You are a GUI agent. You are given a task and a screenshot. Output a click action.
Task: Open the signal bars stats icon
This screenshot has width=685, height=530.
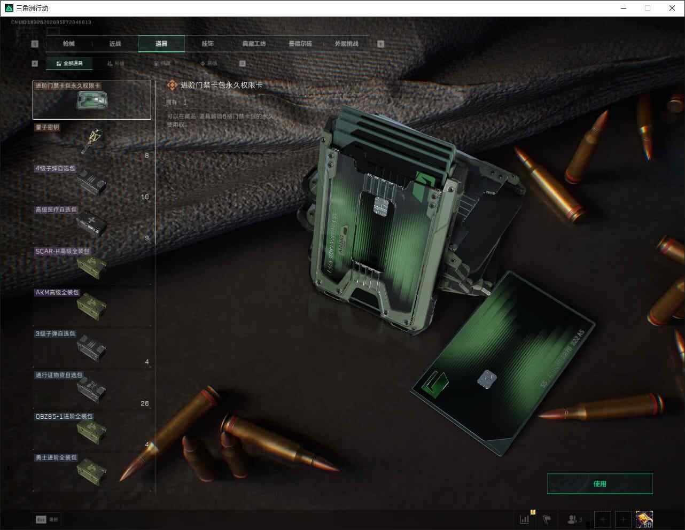[525, 519]
